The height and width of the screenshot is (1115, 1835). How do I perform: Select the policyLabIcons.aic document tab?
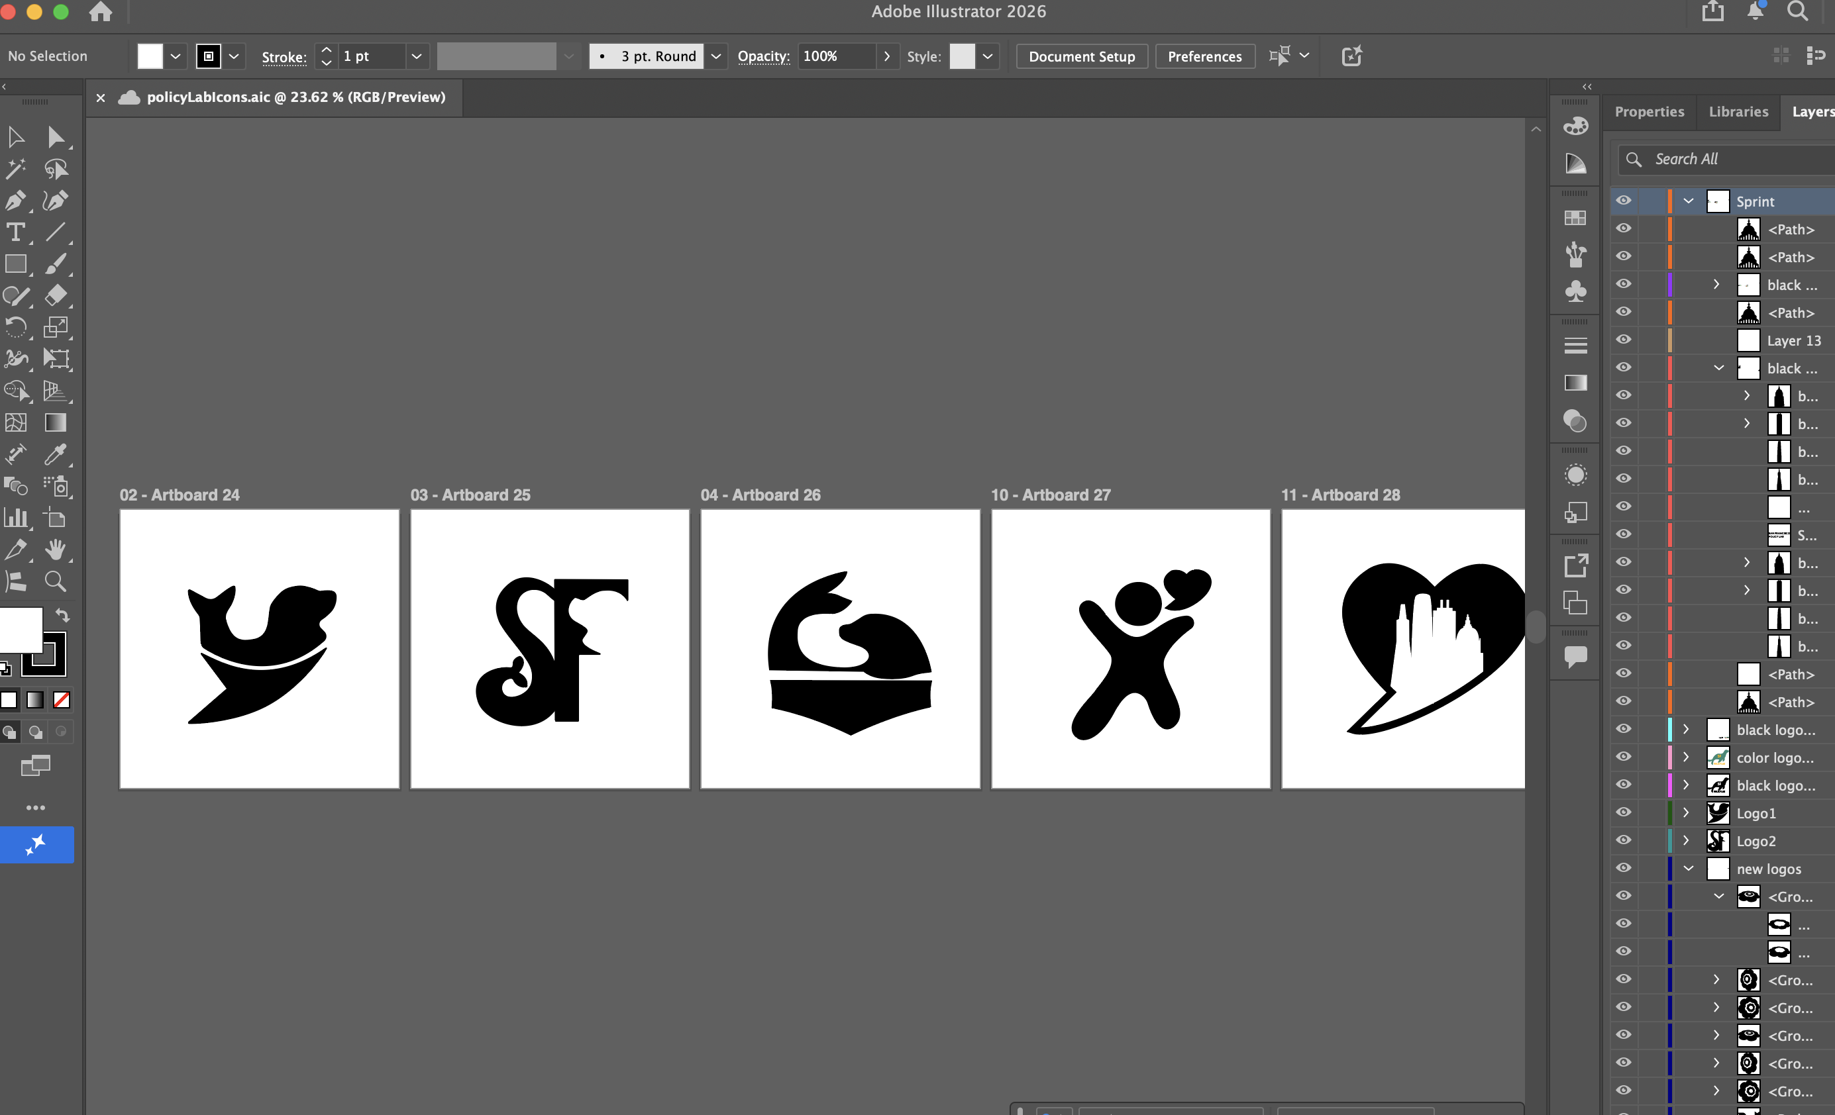295,97
